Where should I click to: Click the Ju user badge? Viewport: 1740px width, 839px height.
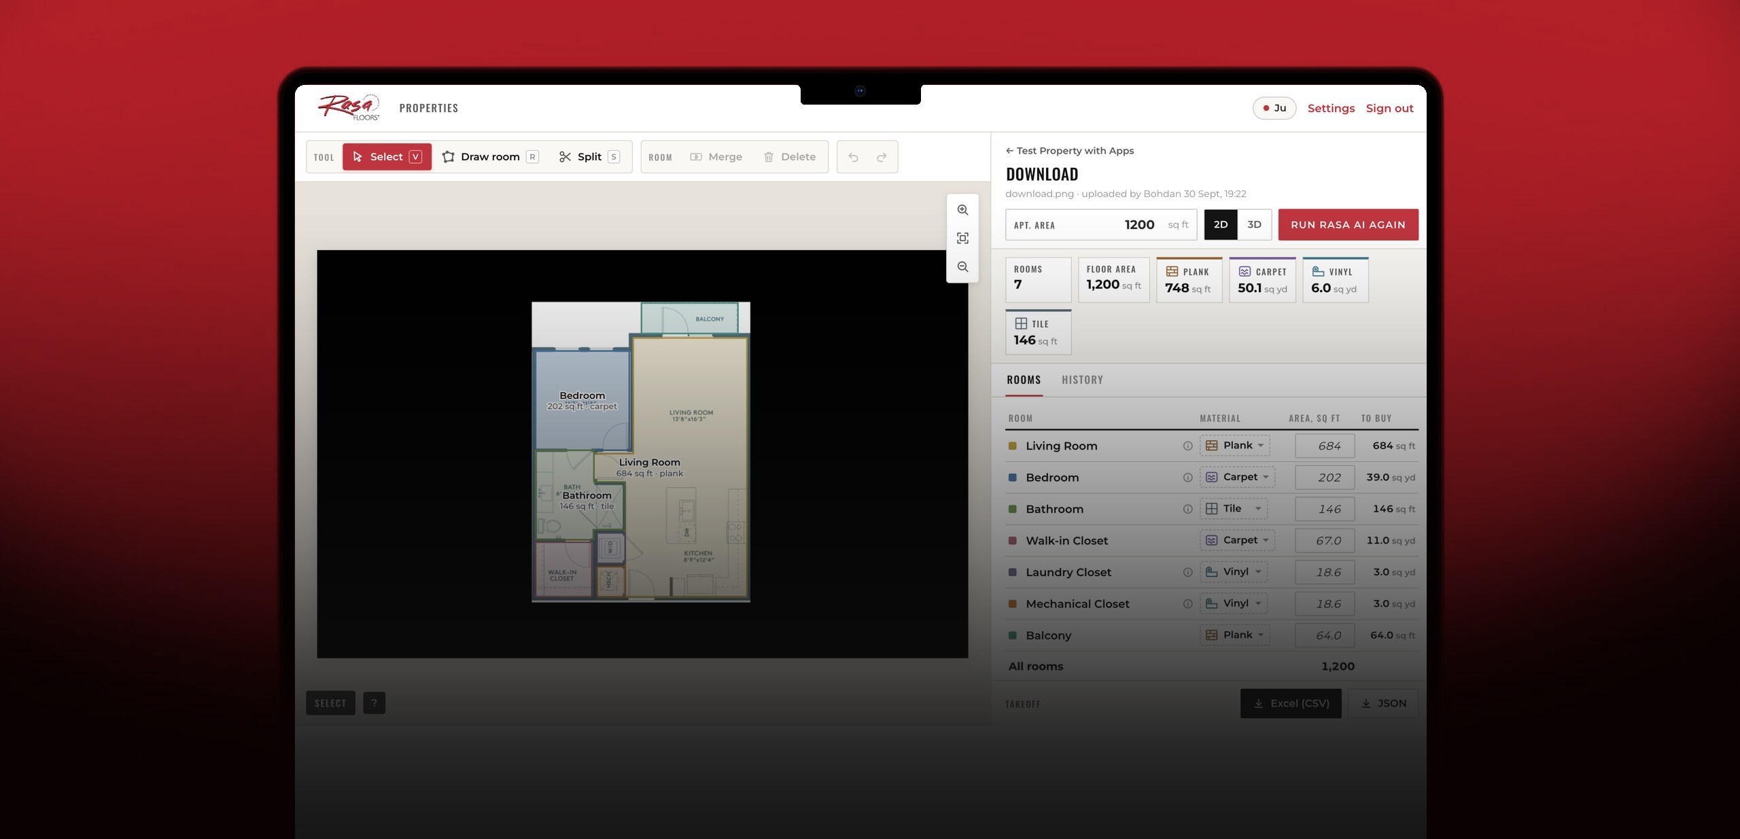[1274, 108]
